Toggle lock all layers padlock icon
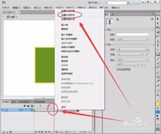 click(x=28, y=106)
